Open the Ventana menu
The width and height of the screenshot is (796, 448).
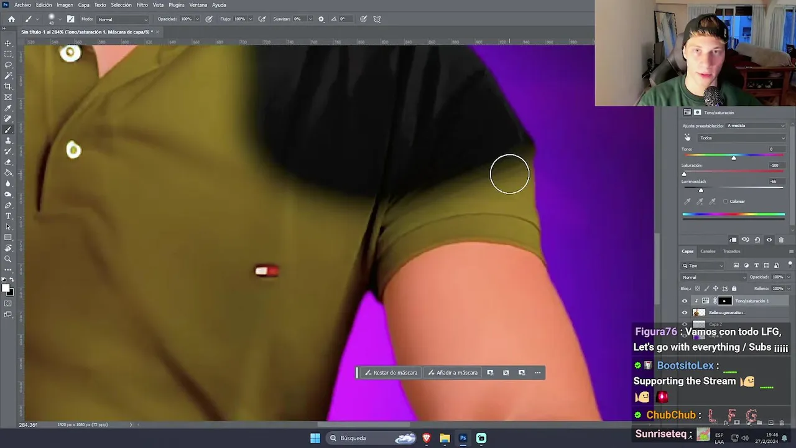pyautogui.click(x=198, y=5)
